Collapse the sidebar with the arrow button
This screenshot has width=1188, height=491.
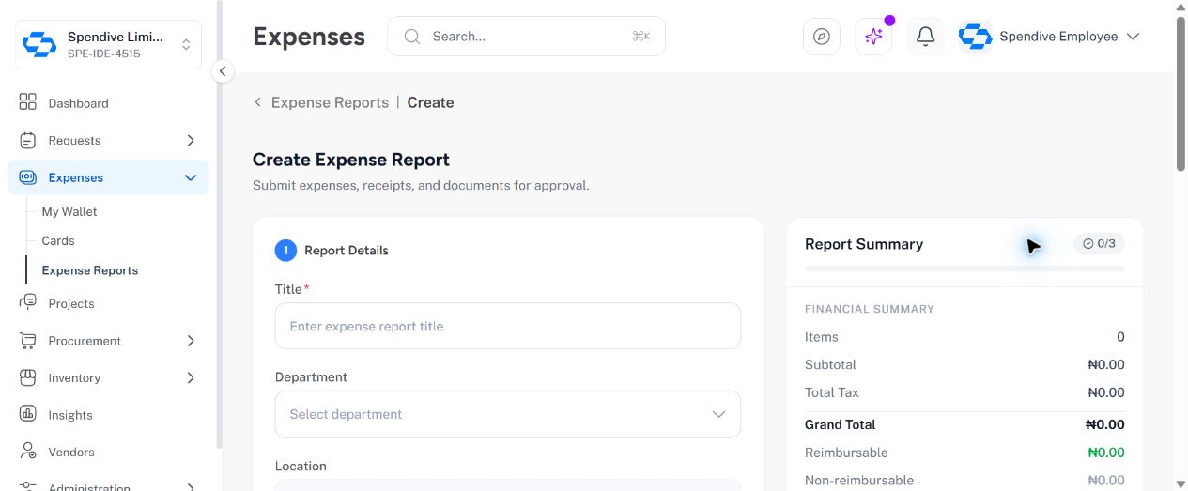tap(223, 70)
